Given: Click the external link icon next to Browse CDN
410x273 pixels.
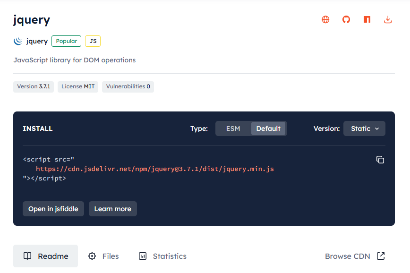Looking at the screenshot, I should [381, 256].
